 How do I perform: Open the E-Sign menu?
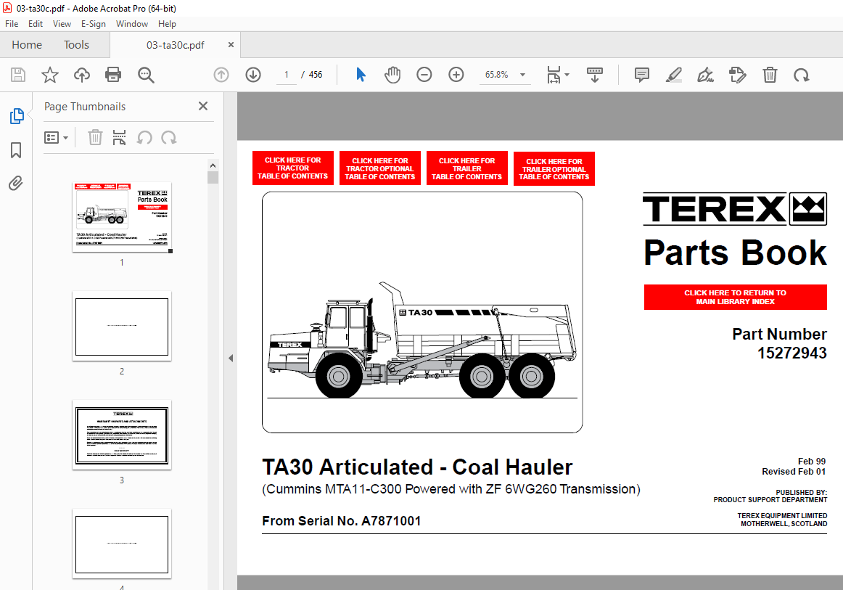pyautogui.click(x=94, y=24)
